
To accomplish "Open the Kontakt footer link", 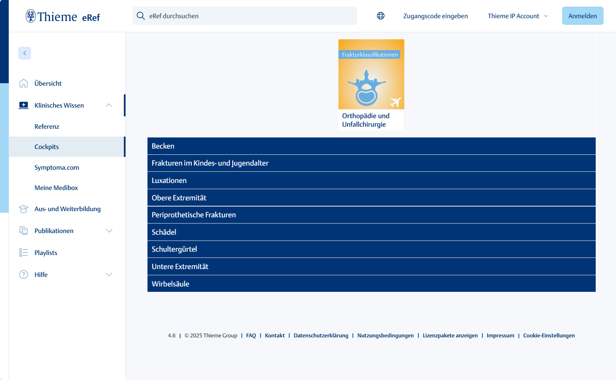I will tap(275, 335).
